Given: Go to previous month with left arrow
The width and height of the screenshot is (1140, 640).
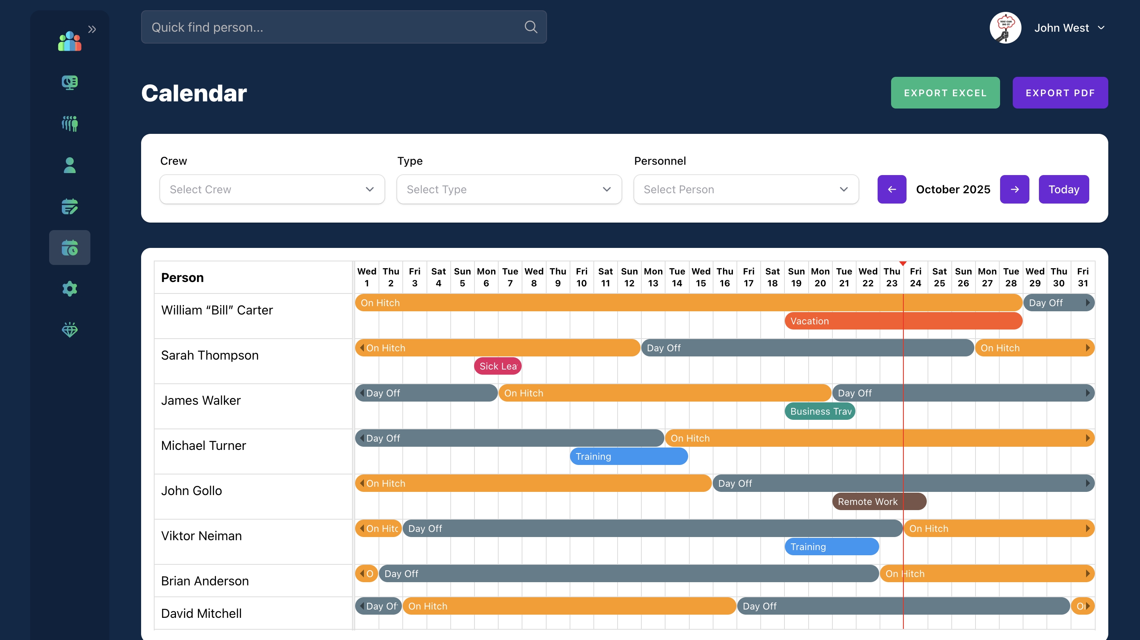Looking at the screenshot, I should coord(891,189).
